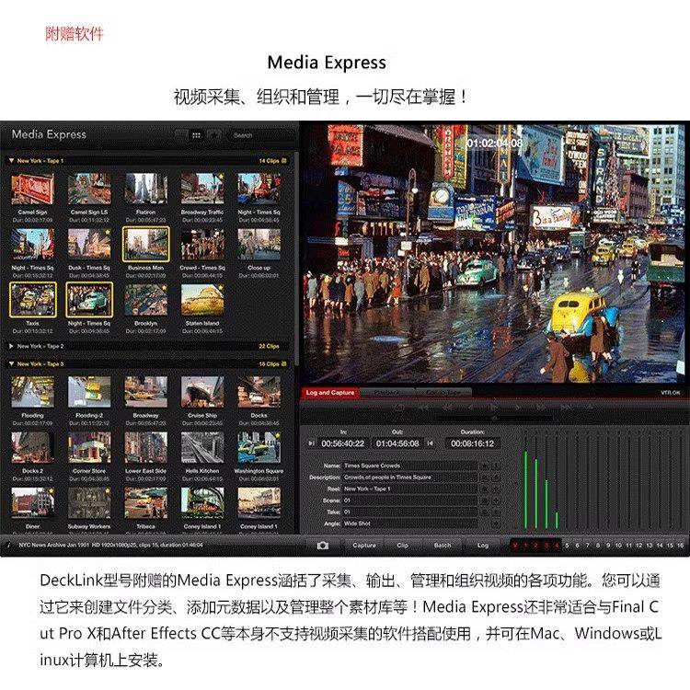Click the plus icon beside Scene field
This screenshot has width=690, height=690.
click(496, 500)
